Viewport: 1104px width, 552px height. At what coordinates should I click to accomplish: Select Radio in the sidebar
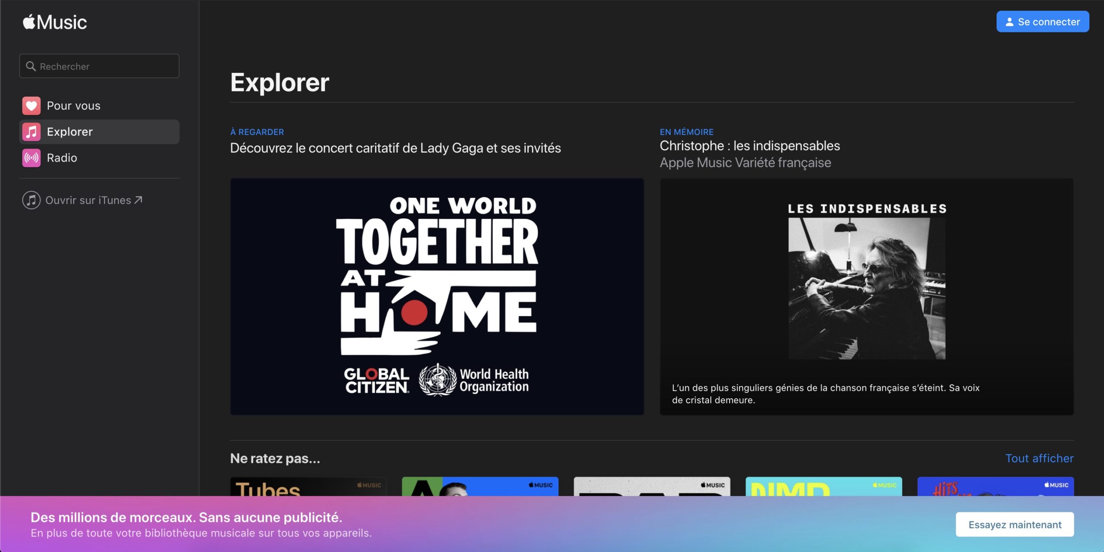pyautogui.click(x=62, y=158)
